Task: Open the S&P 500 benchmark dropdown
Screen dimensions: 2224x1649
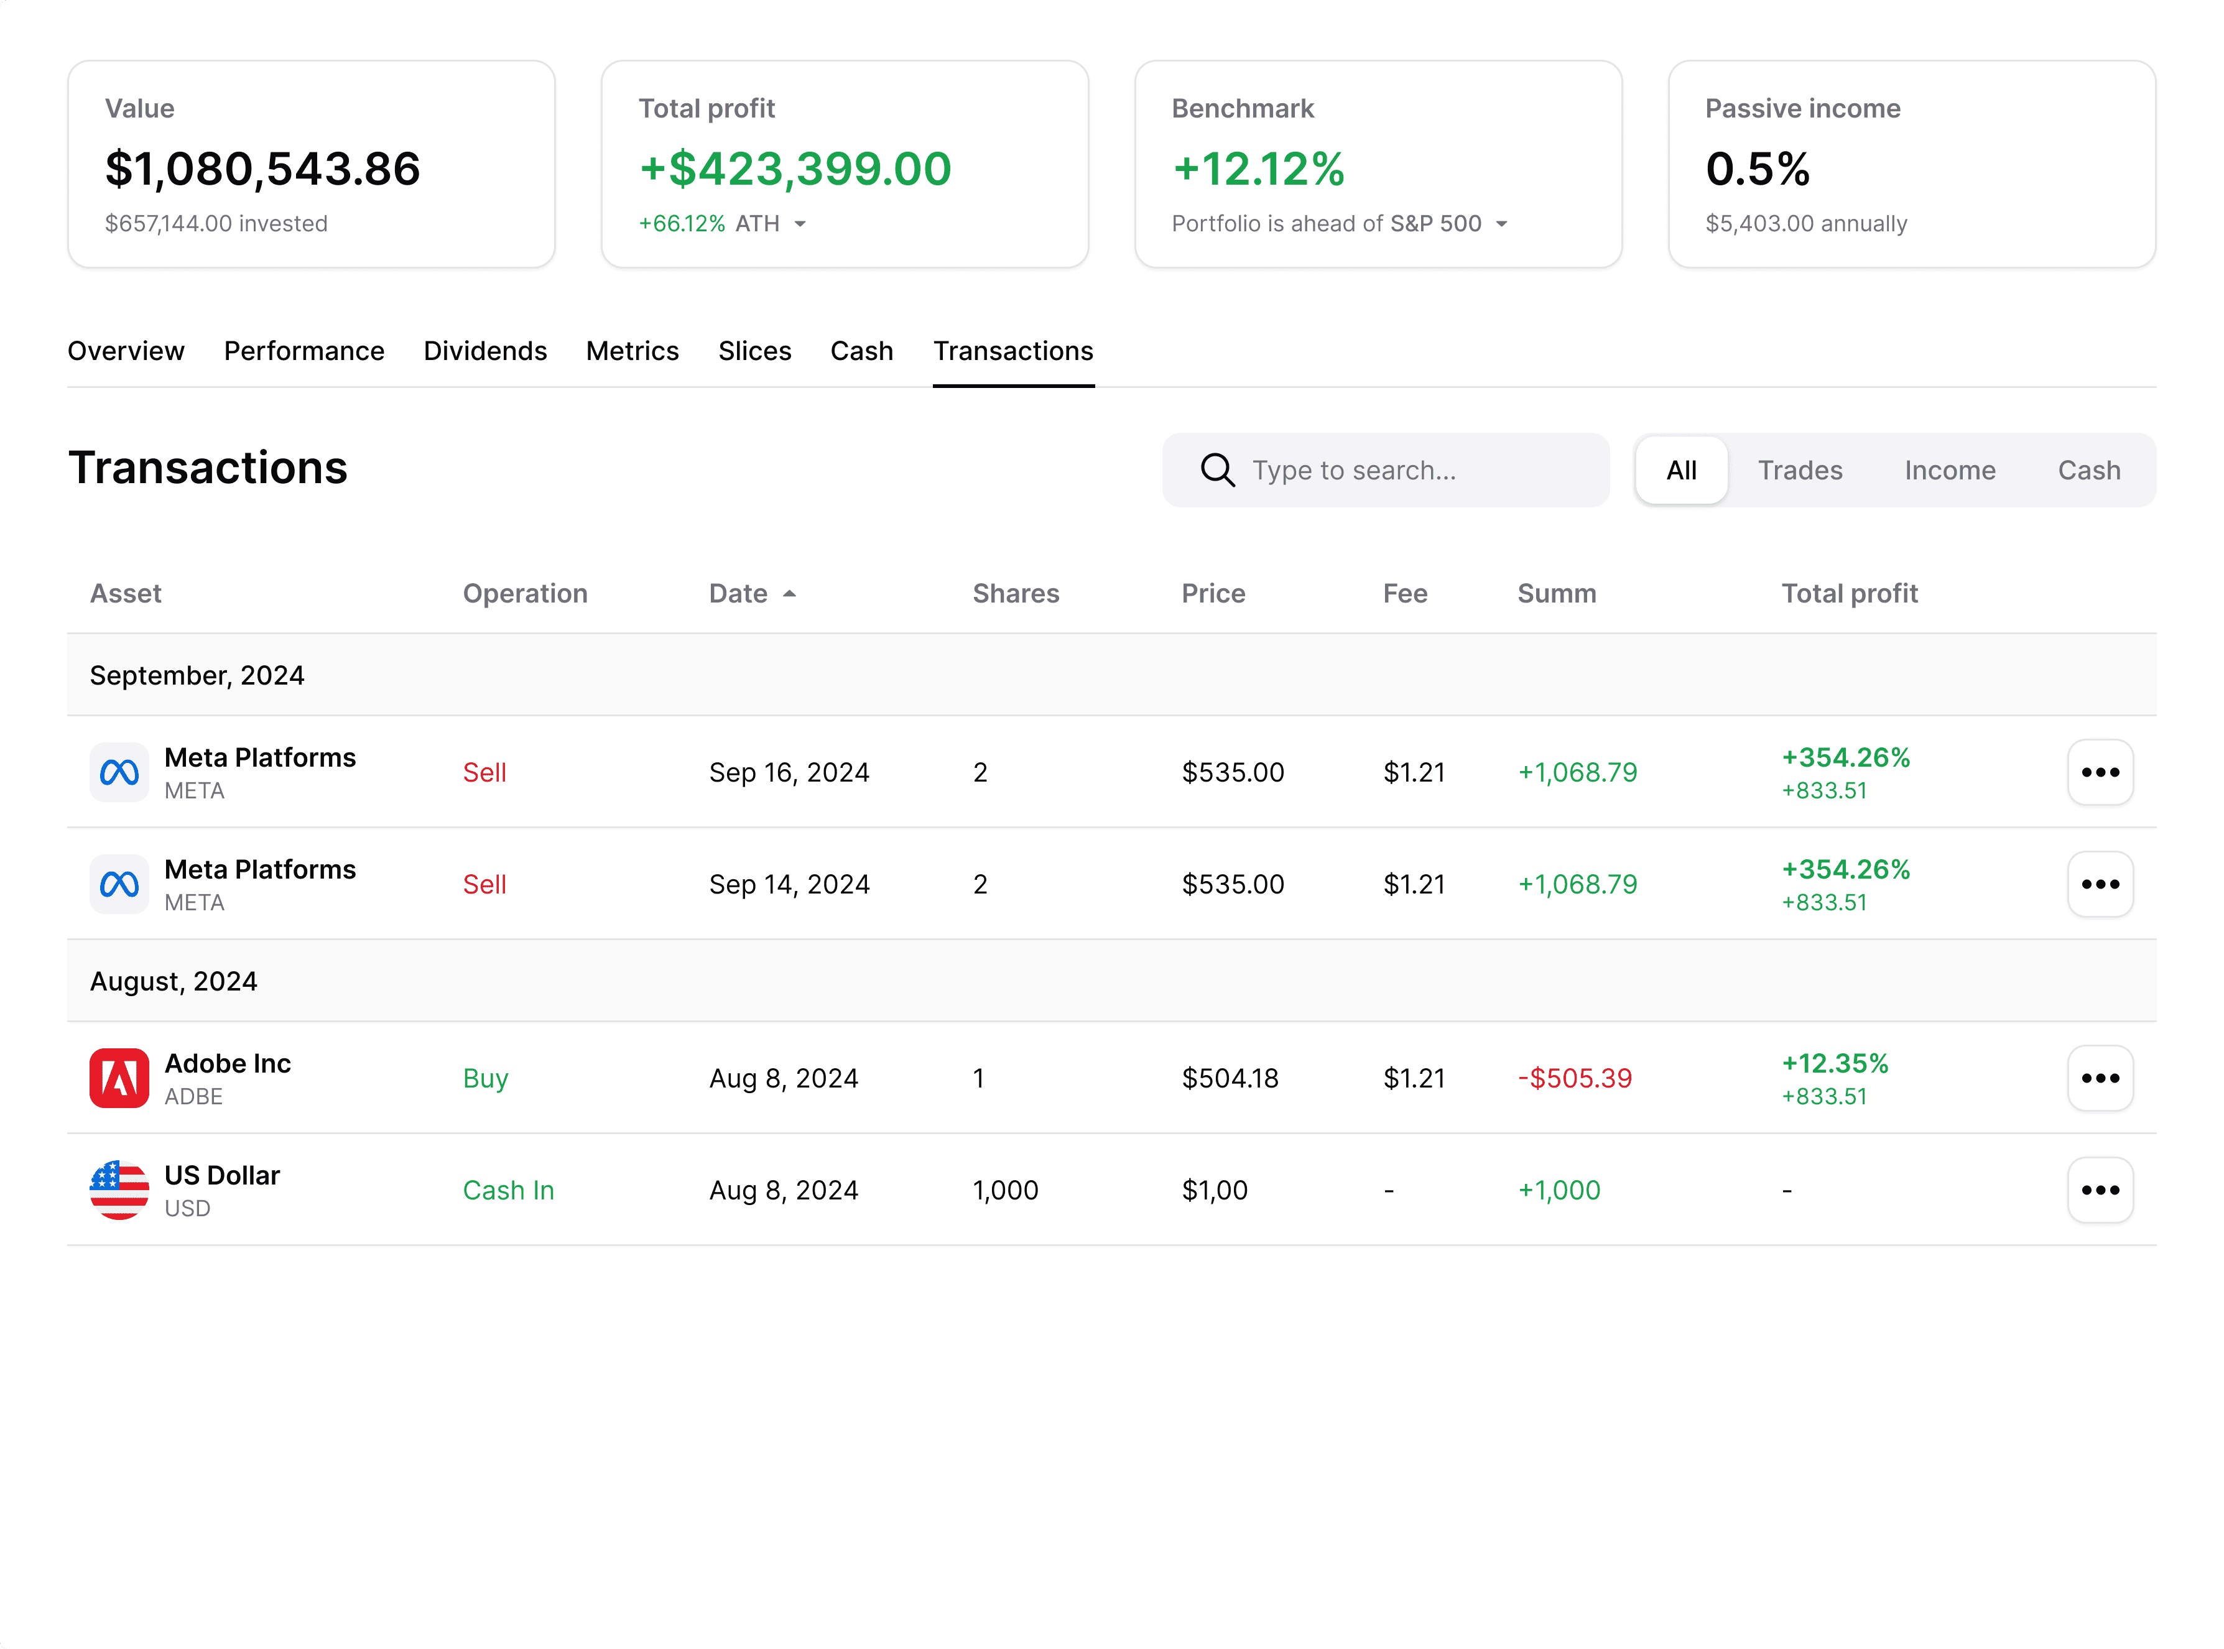Action: (1500, 224)
